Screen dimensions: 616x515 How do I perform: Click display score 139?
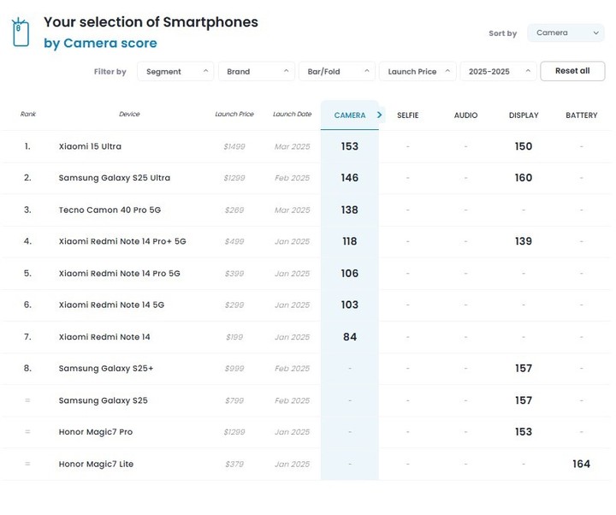coord(524,241)
